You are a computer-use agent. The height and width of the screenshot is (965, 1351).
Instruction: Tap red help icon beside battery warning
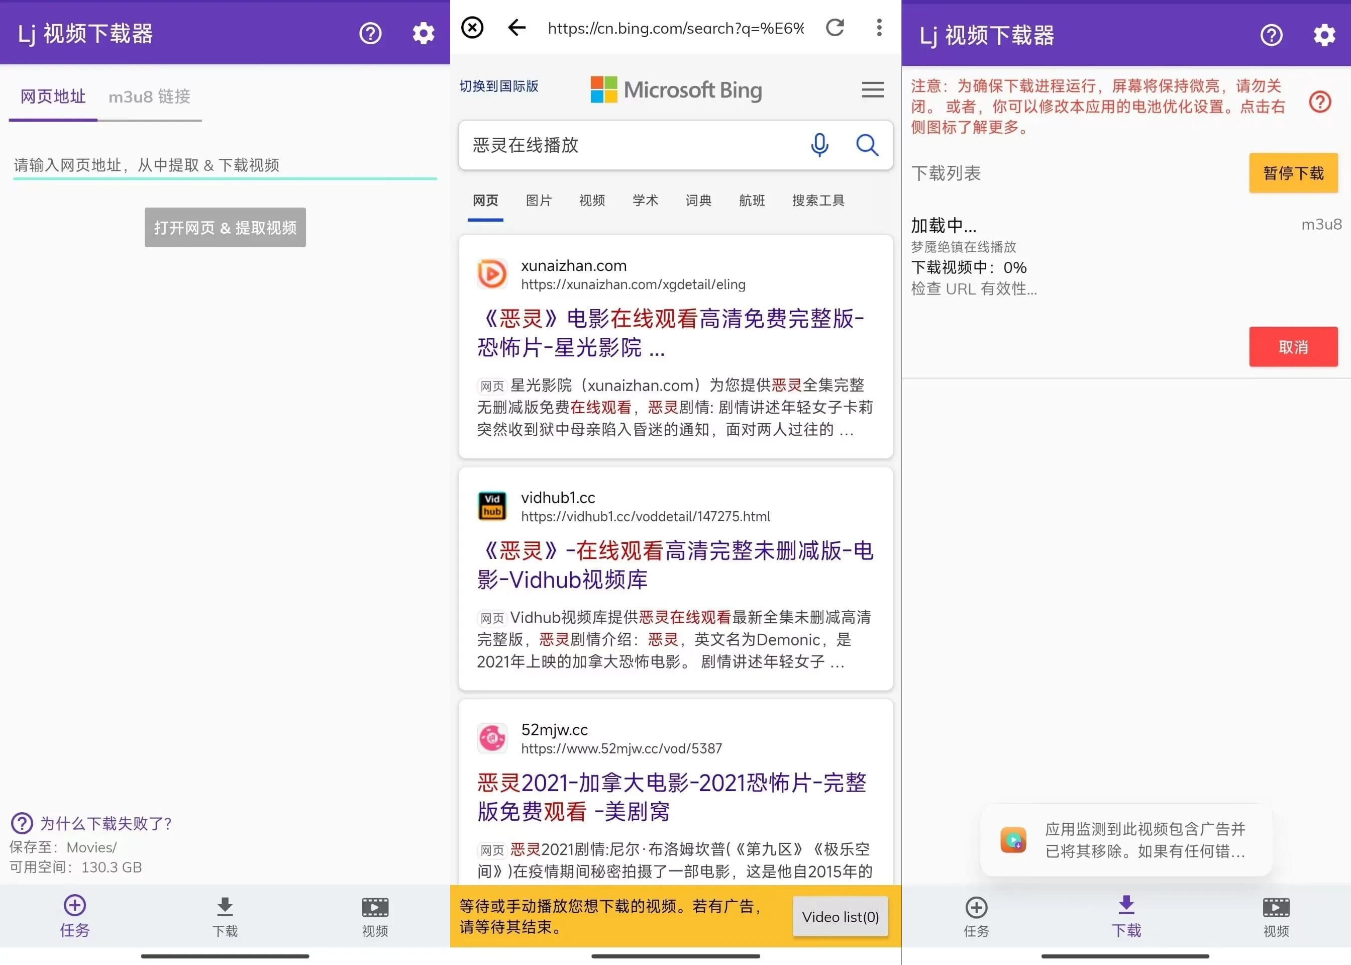[1319, 102]
